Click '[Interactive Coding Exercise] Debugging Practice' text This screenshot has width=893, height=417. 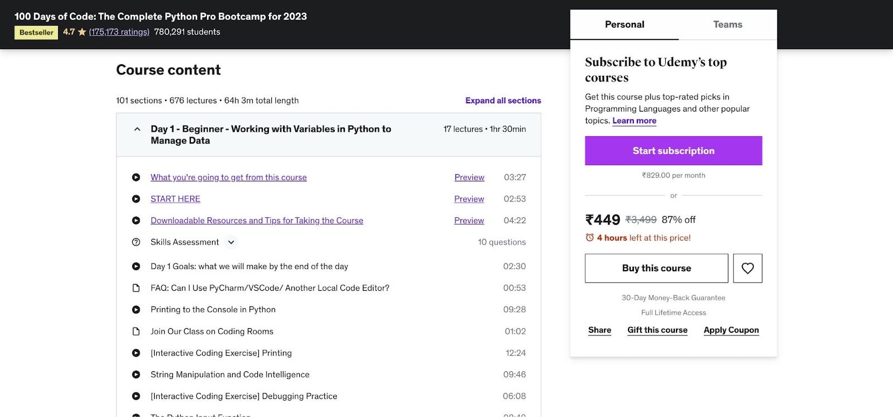(x=244, y=396)
